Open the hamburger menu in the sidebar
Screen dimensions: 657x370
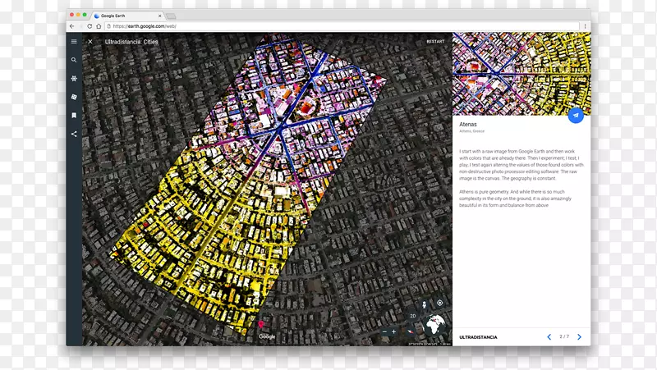(x=74, y=42)
